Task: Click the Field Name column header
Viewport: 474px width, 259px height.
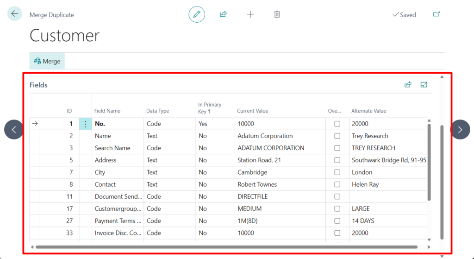Action: 107,111
